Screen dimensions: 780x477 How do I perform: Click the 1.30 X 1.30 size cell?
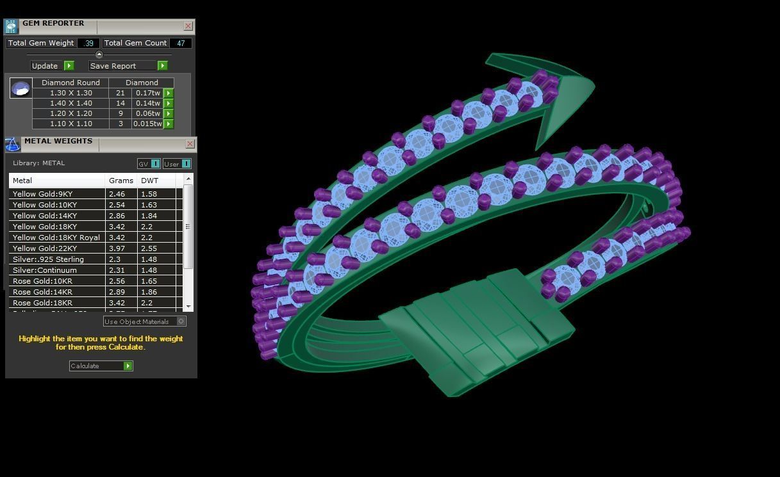[x=71, y=93]
